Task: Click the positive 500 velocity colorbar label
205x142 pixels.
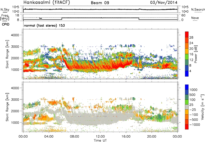Action: 192,95
